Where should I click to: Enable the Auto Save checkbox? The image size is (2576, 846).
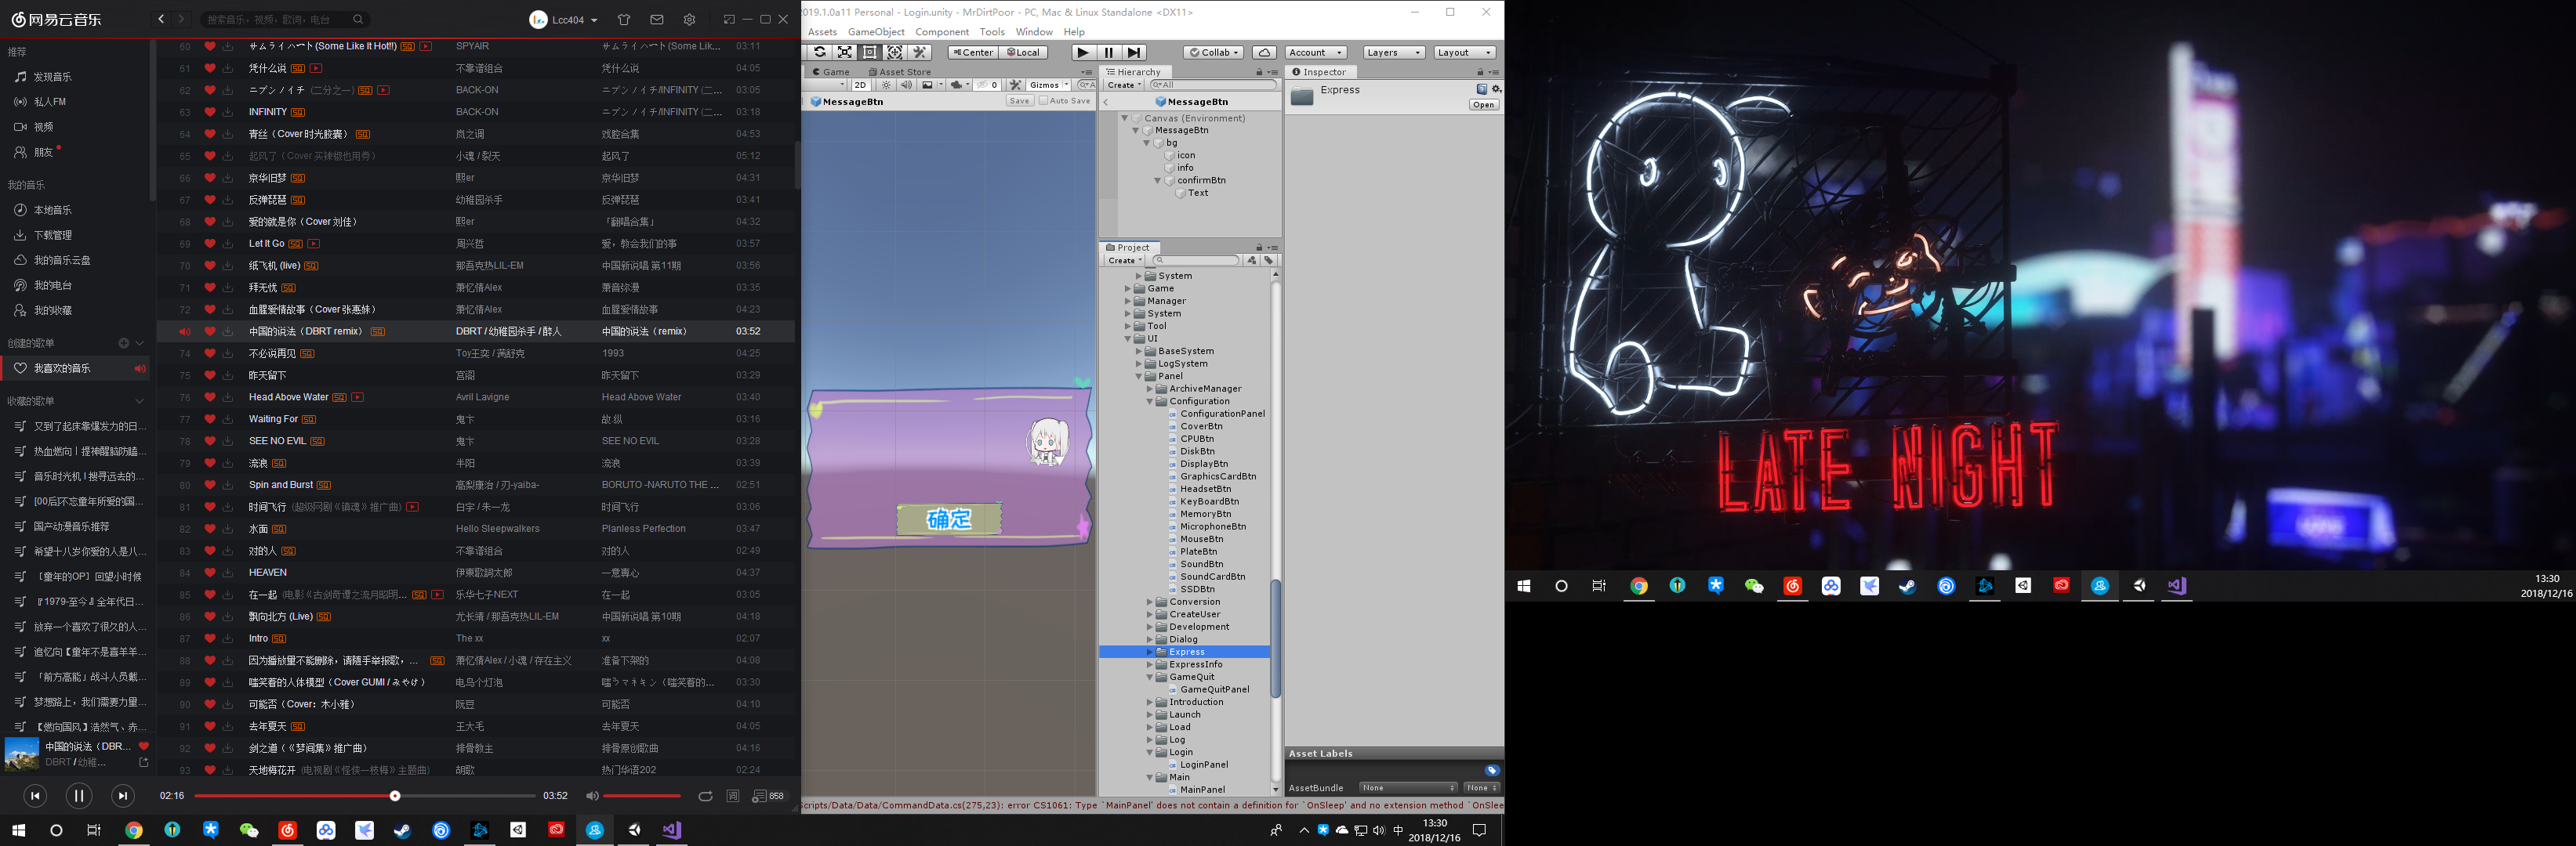[x=1043, y=101]
